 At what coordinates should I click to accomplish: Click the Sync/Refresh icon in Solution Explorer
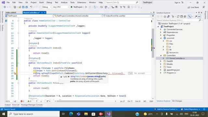point(178,17)
